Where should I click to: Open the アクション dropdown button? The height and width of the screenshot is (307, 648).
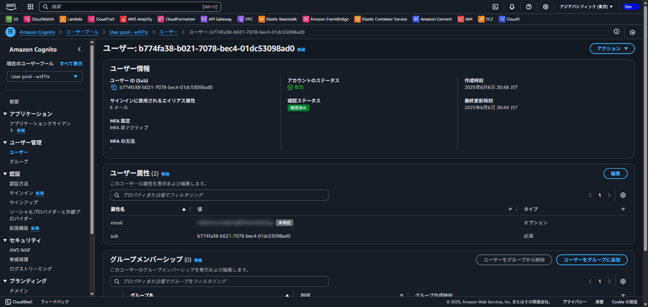(x=612, y=49)
